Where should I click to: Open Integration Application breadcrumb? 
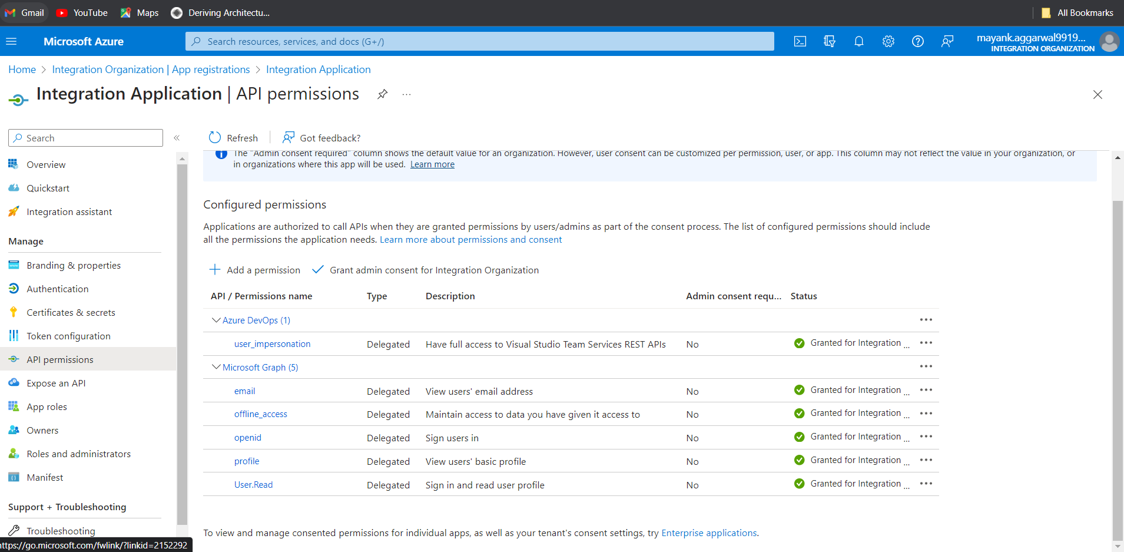click(319, 70)
